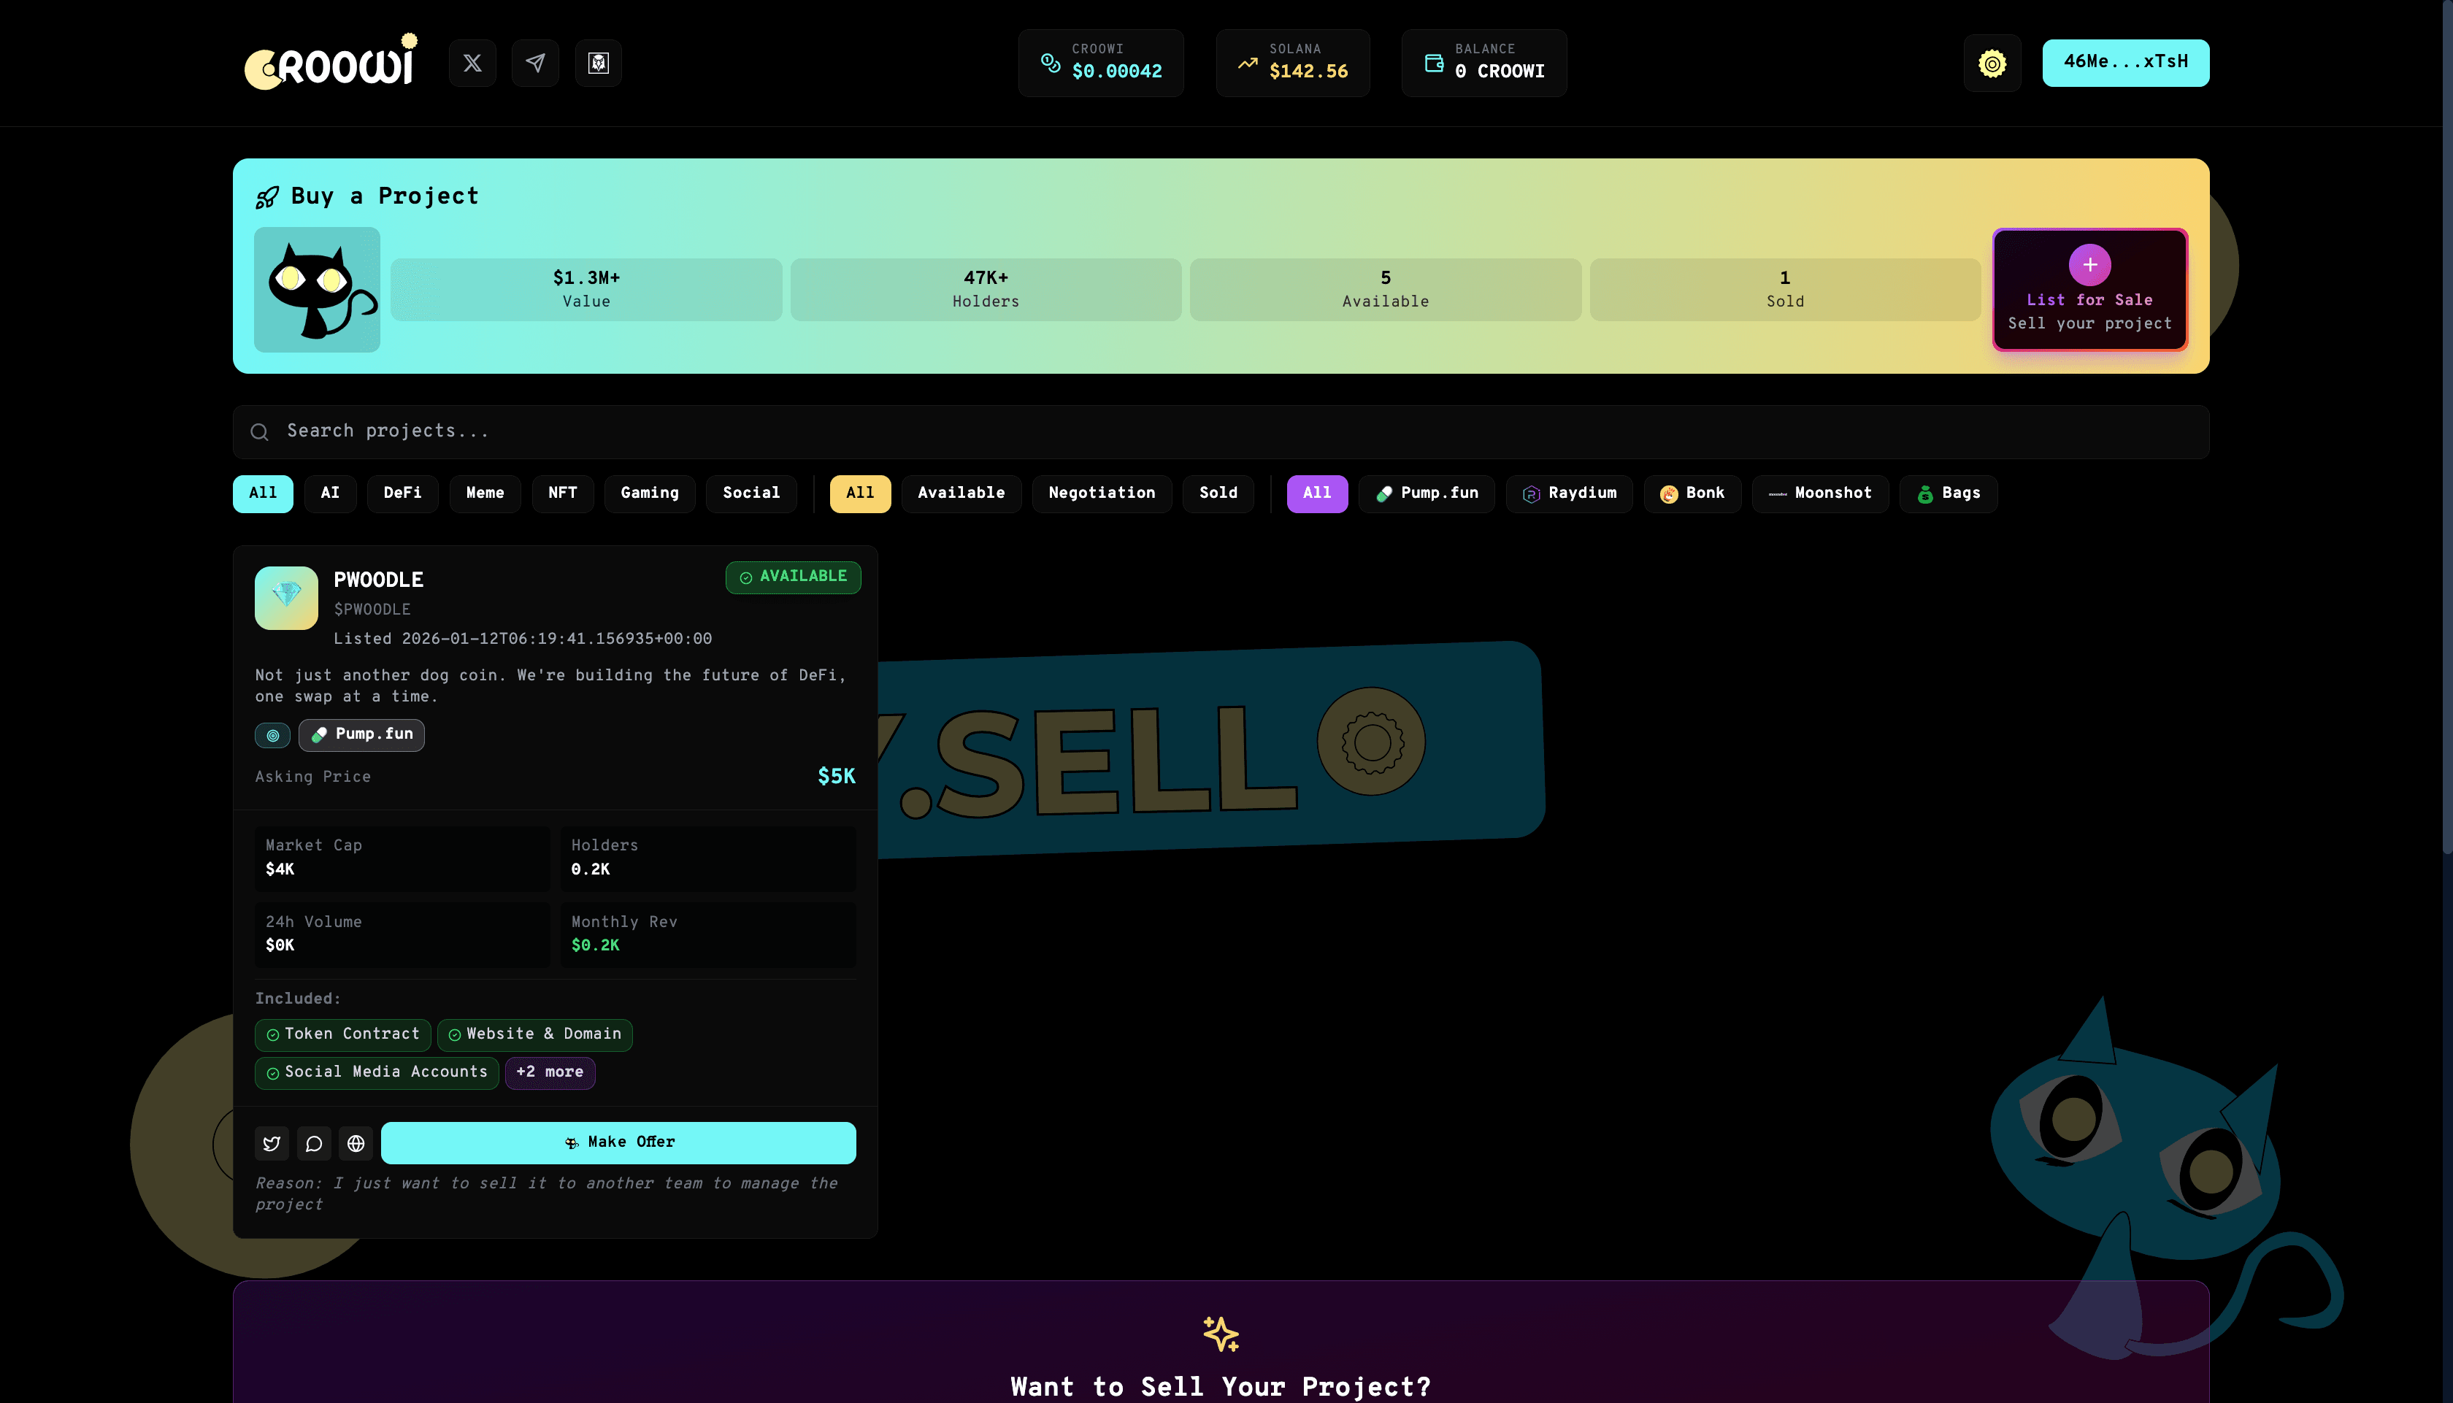Image resolution: width=2453 pixels, height=1403 pixels.
Task: Filter projects by Raydium platform
Action: click(1568, 493)
